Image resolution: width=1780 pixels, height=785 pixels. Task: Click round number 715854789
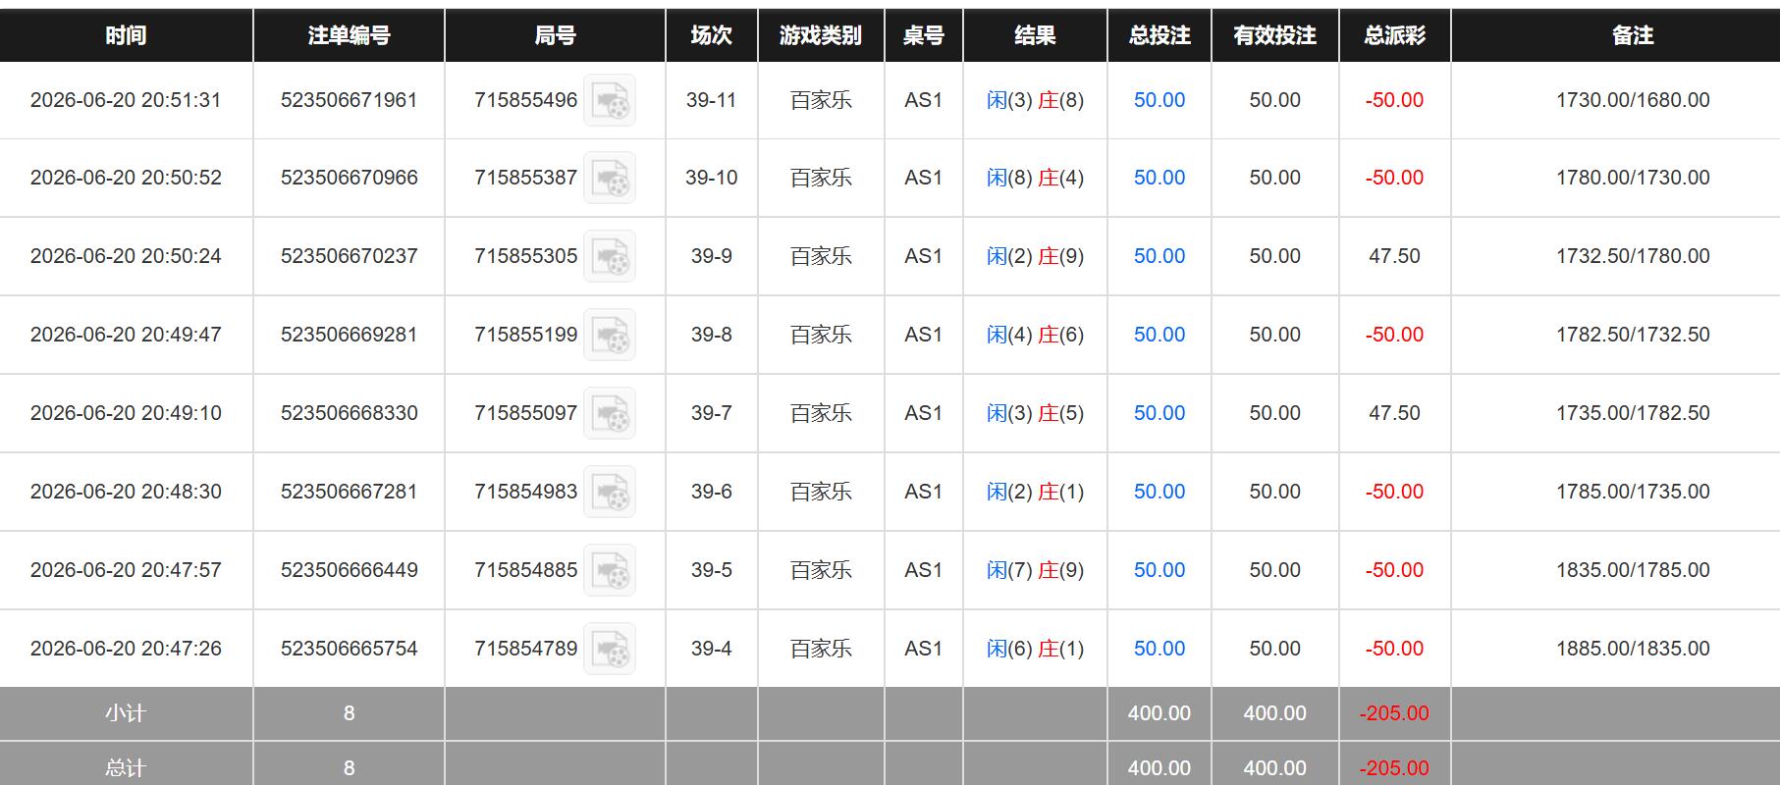[525, 649]
